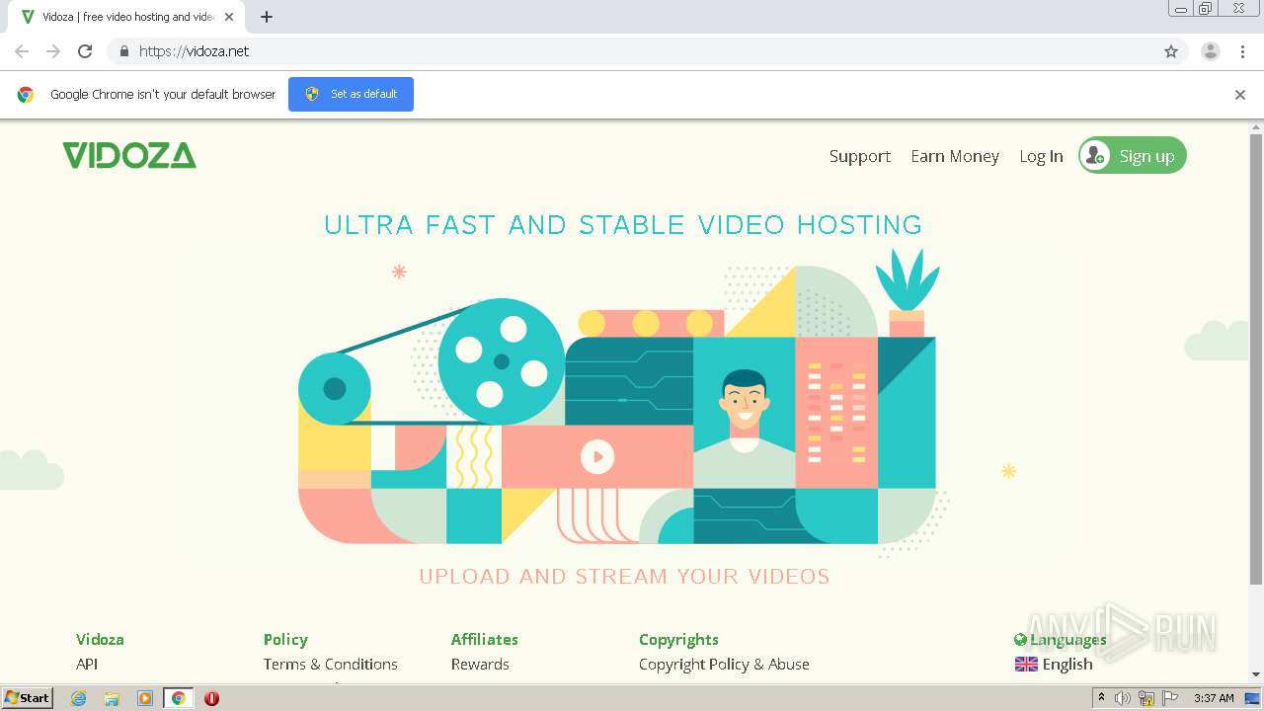
Task: Open the Support menu link
Action: tap(860, 156)
